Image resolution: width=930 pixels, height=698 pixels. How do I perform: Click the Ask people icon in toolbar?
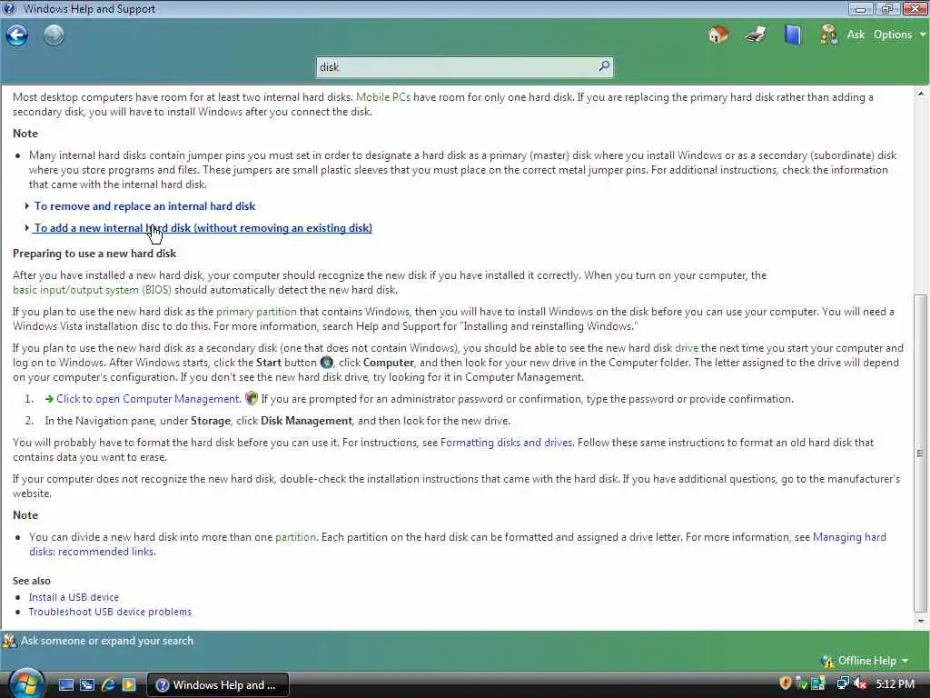click(828, 35)
